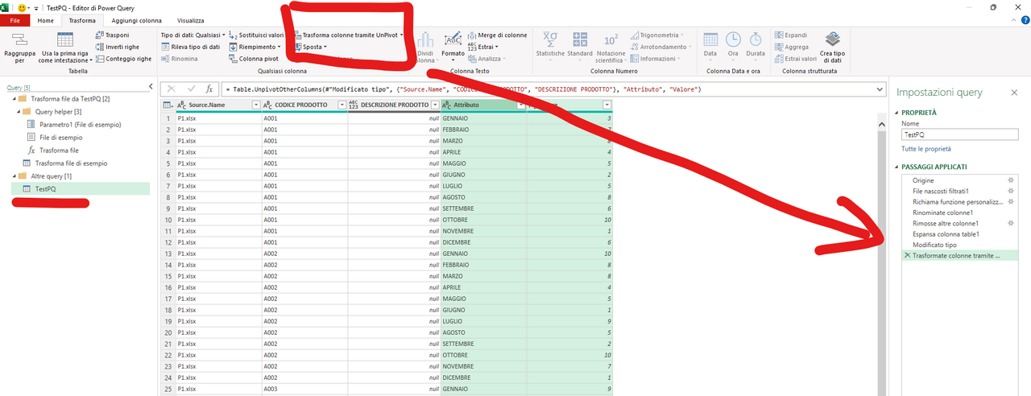Collapse the Query navigation pane arrow
The image size is (1031, 396).
click(151, 86)
